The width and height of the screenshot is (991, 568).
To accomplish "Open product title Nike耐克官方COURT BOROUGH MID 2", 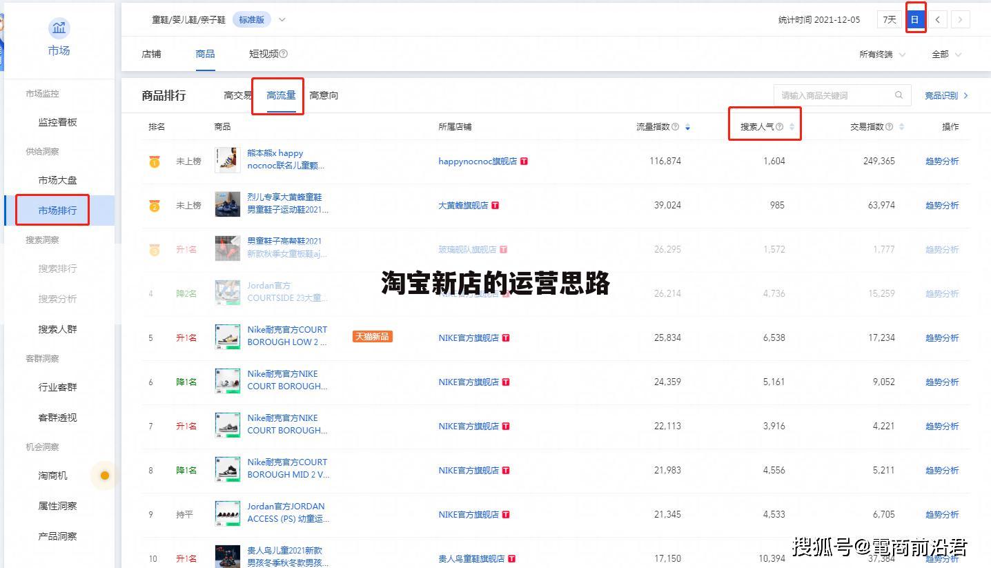I will [x=288, y=469].
